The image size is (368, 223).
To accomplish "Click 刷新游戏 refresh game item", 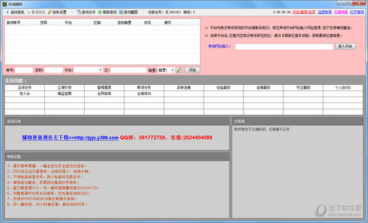I will click(x=107, y=12).
